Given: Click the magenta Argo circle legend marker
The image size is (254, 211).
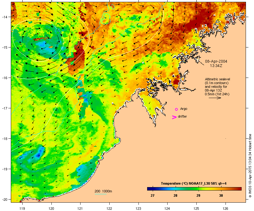Looking at the screenshot, I should click(177, 109).
